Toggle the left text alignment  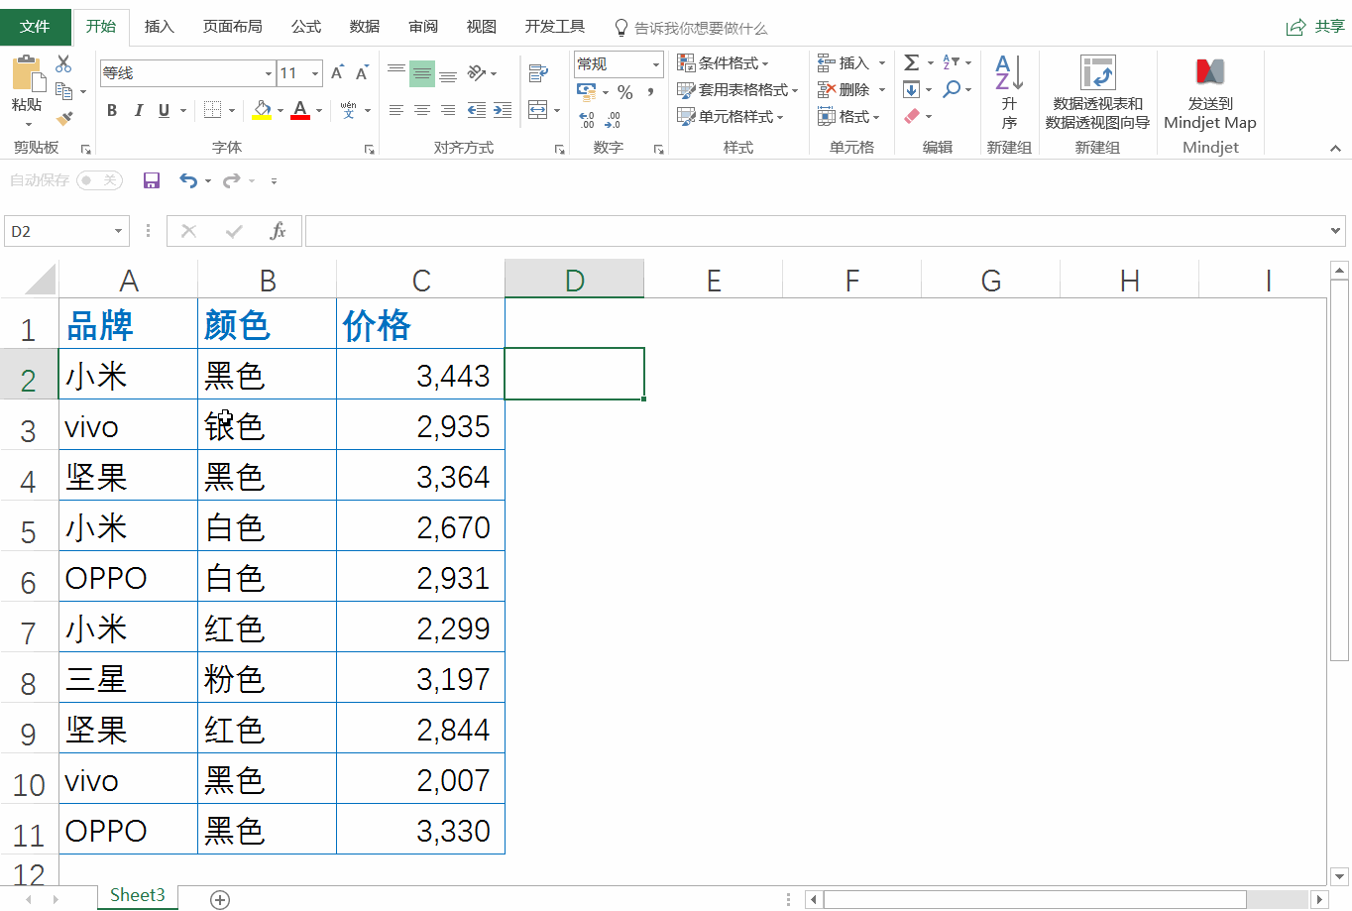[396, 110]
